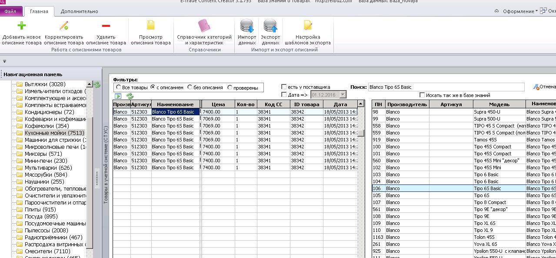Viewport: 556px width, 258px height.
Task: Select Кухонные мойки (7513) category
Action: [54, 133]
